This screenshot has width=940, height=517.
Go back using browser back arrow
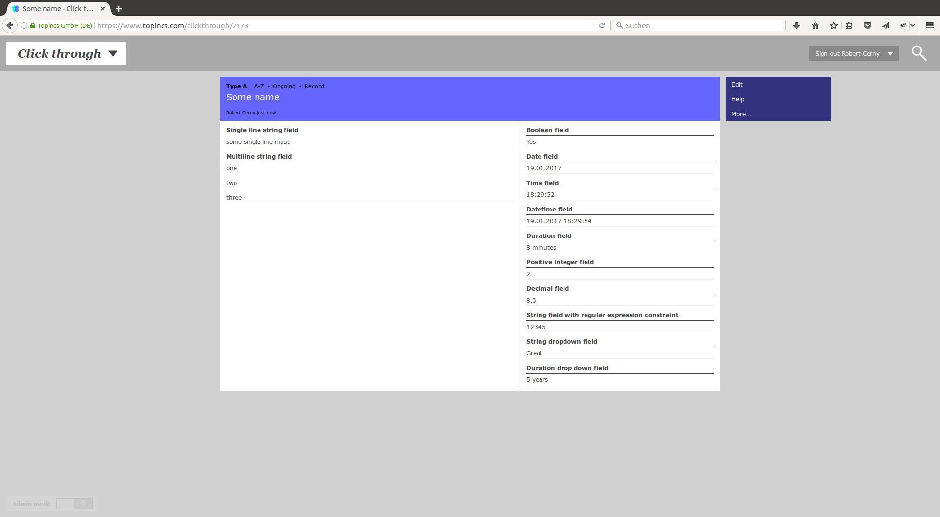(10, 25)
